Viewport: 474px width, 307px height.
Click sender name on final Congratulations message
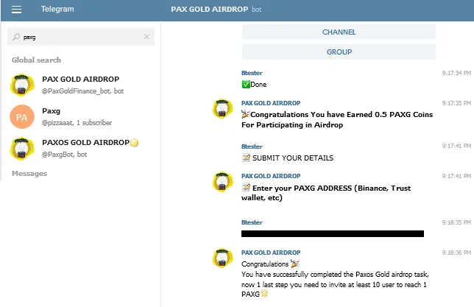pos(271,253)
